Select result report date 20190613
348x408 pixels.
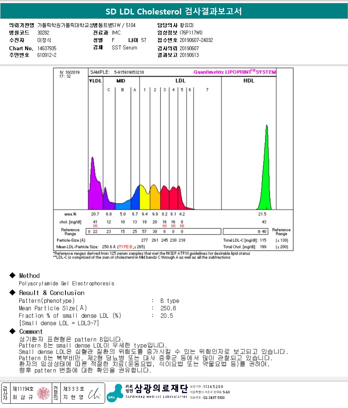[189, 55]
